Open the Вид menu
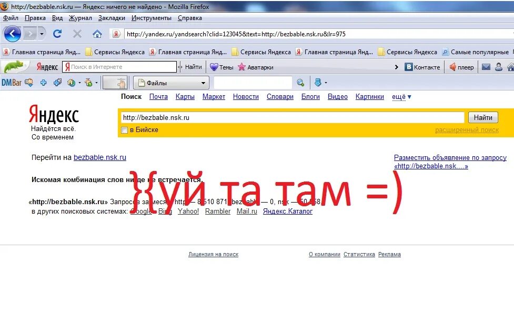The width and height of the screenshot is (514, 312). [x=57, y=18]
